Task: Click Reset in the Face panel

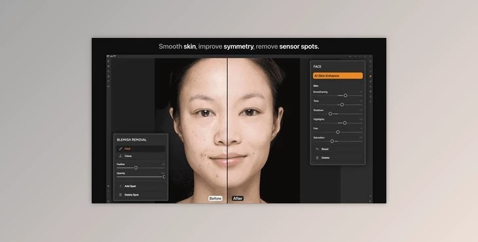Action: (x=337, y=149)
